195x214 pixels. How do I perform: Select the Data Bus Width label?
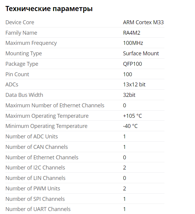click(x=24, y=95)
